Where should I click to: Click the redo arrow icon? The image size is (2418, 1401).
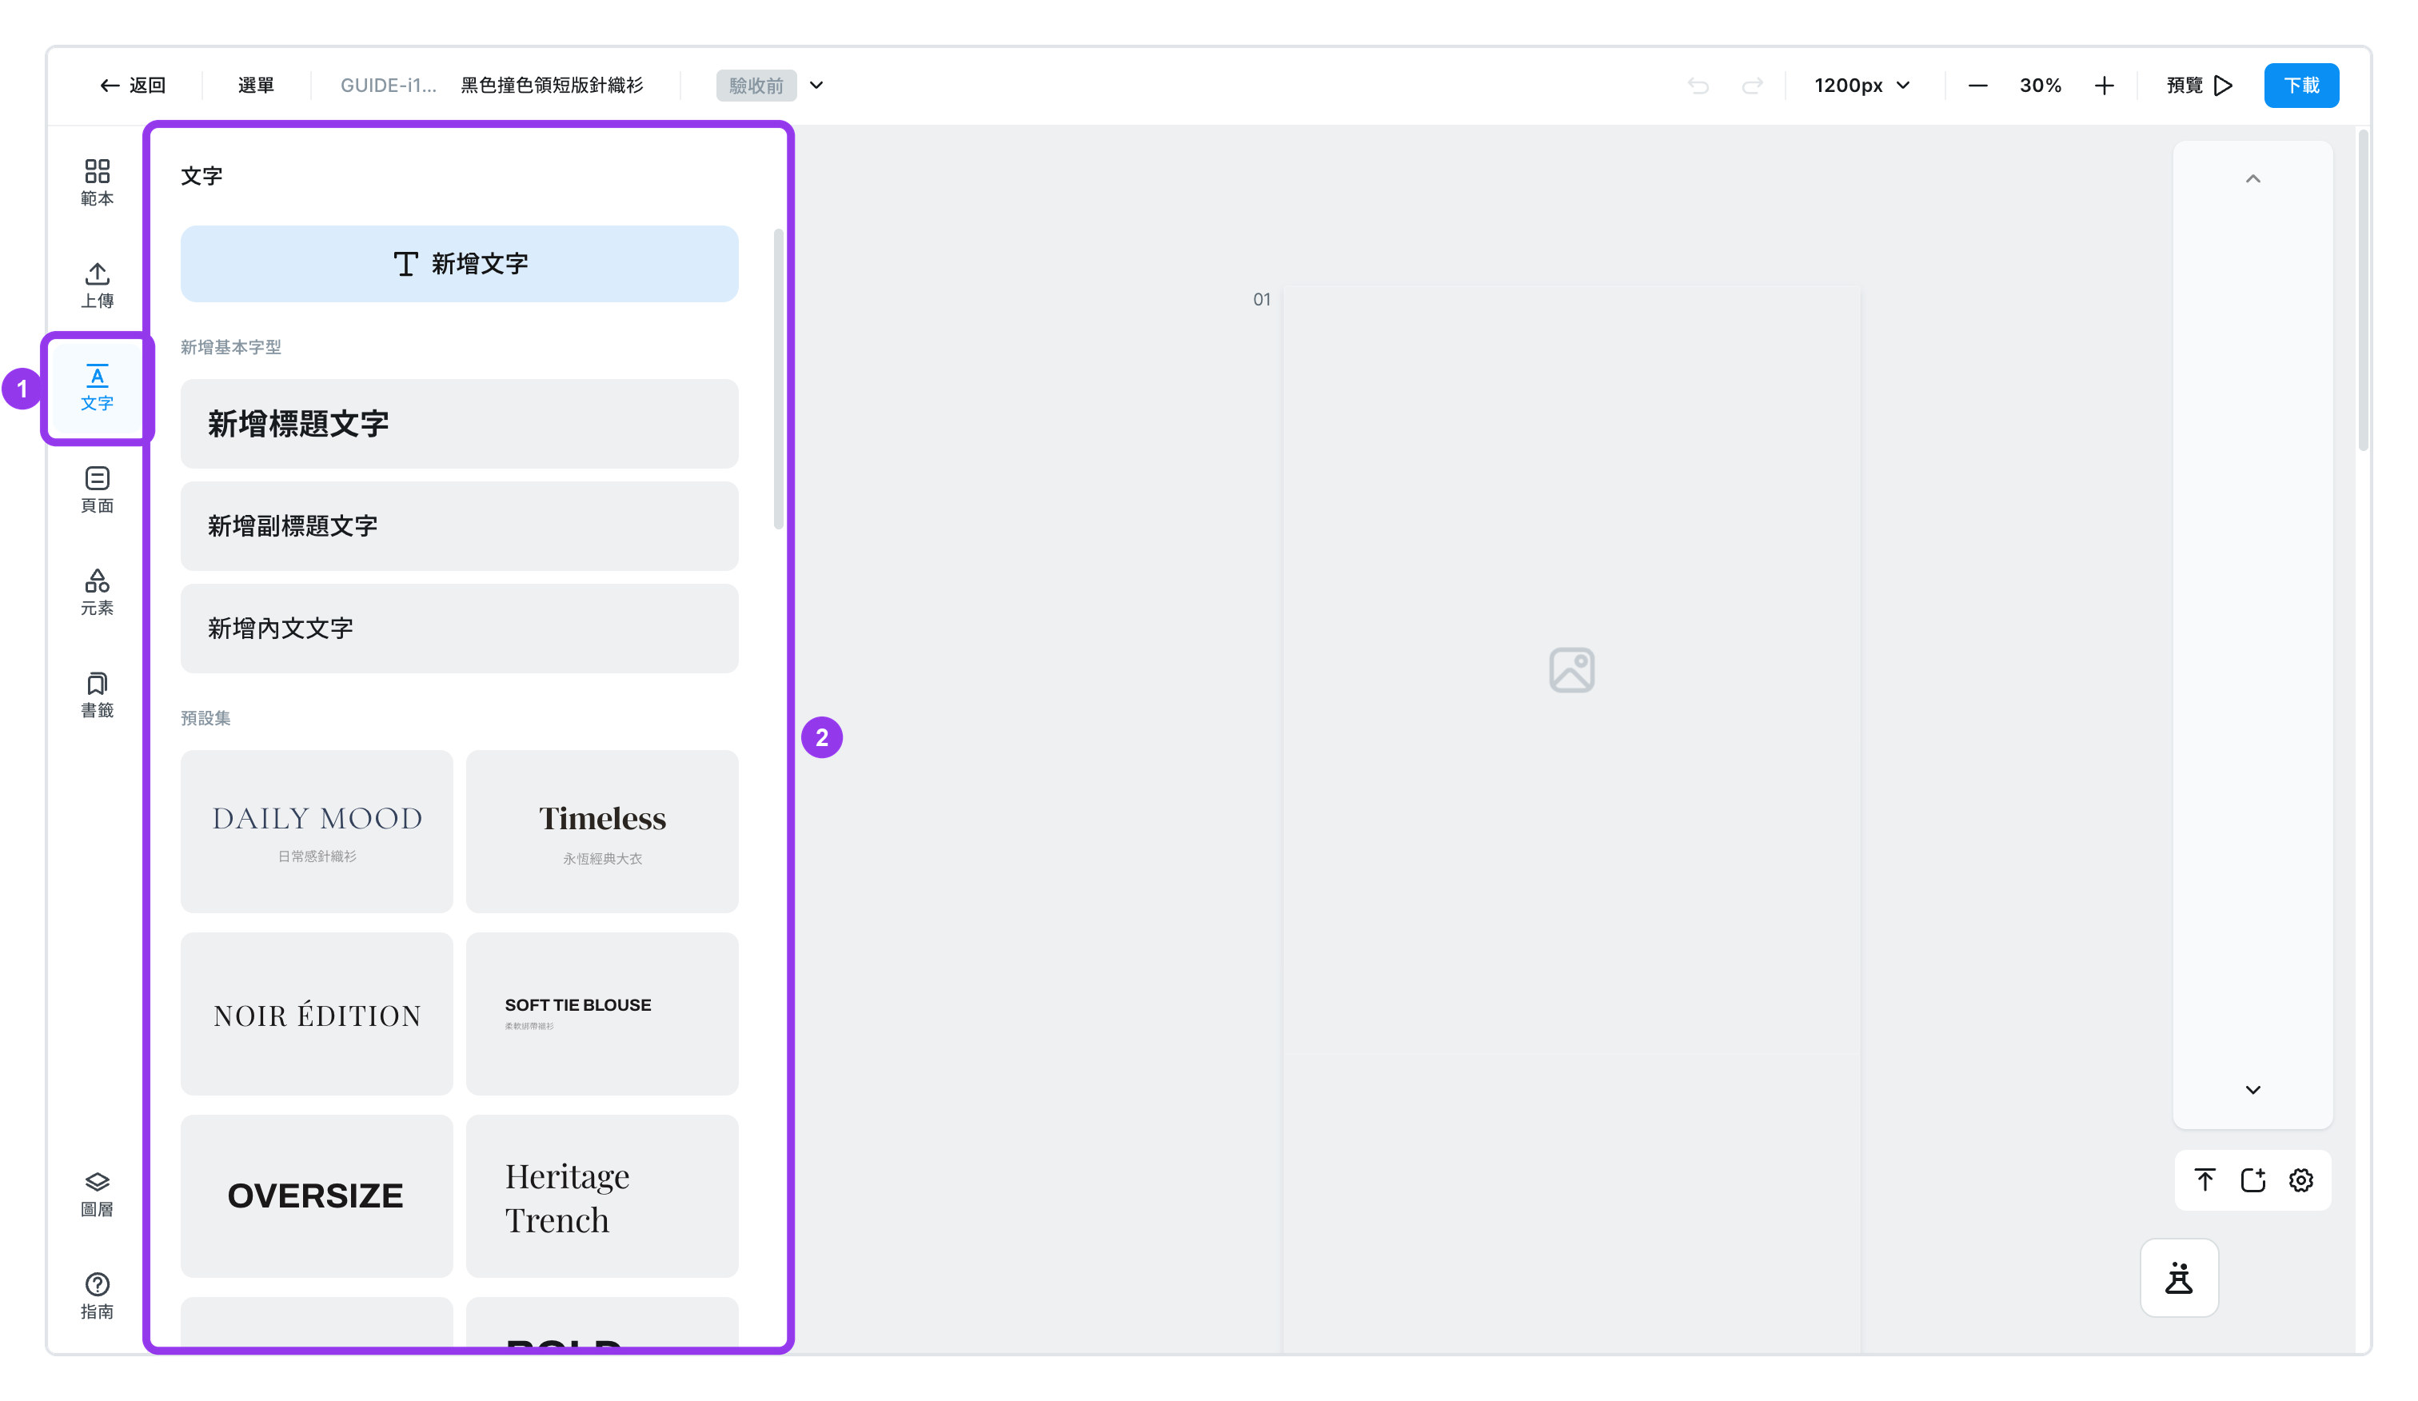1752,86
